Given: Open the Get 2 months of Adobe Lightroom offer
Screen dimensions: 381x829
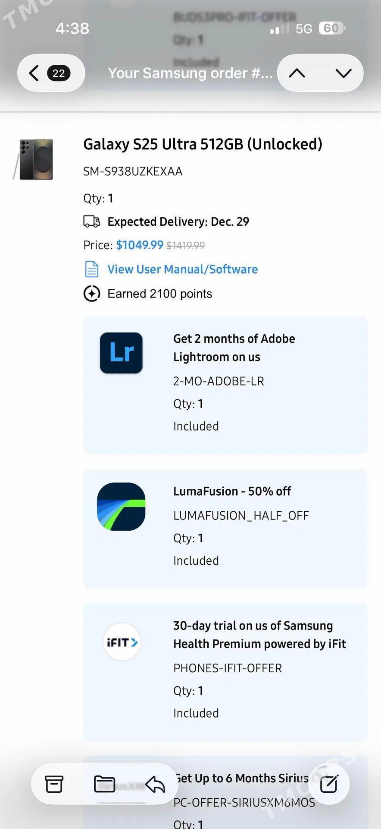Looking at the screenshot, I should coord(234,348).
